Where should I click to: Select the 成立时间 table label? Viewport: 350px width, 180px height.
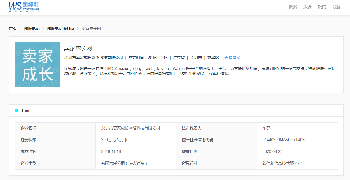click(29, 152)
